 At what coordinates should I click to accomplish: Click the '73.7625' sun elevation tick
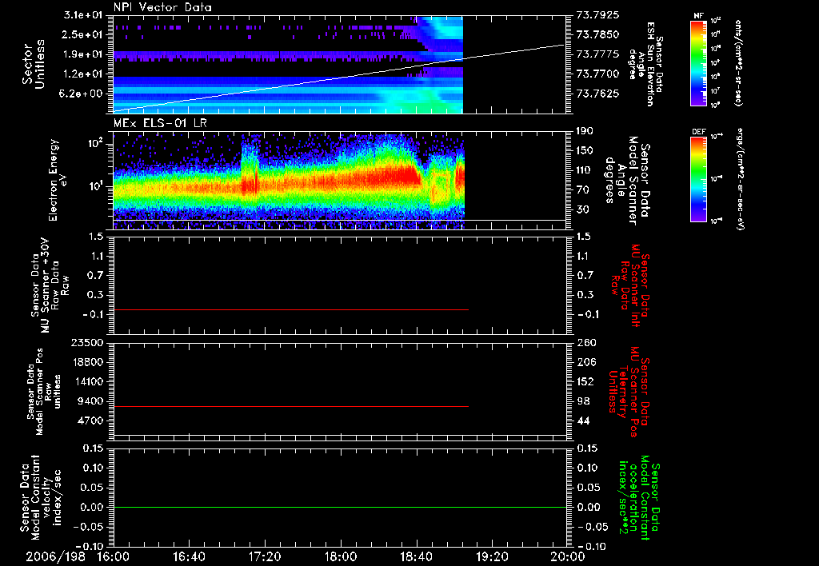click(x=597, y=94)
